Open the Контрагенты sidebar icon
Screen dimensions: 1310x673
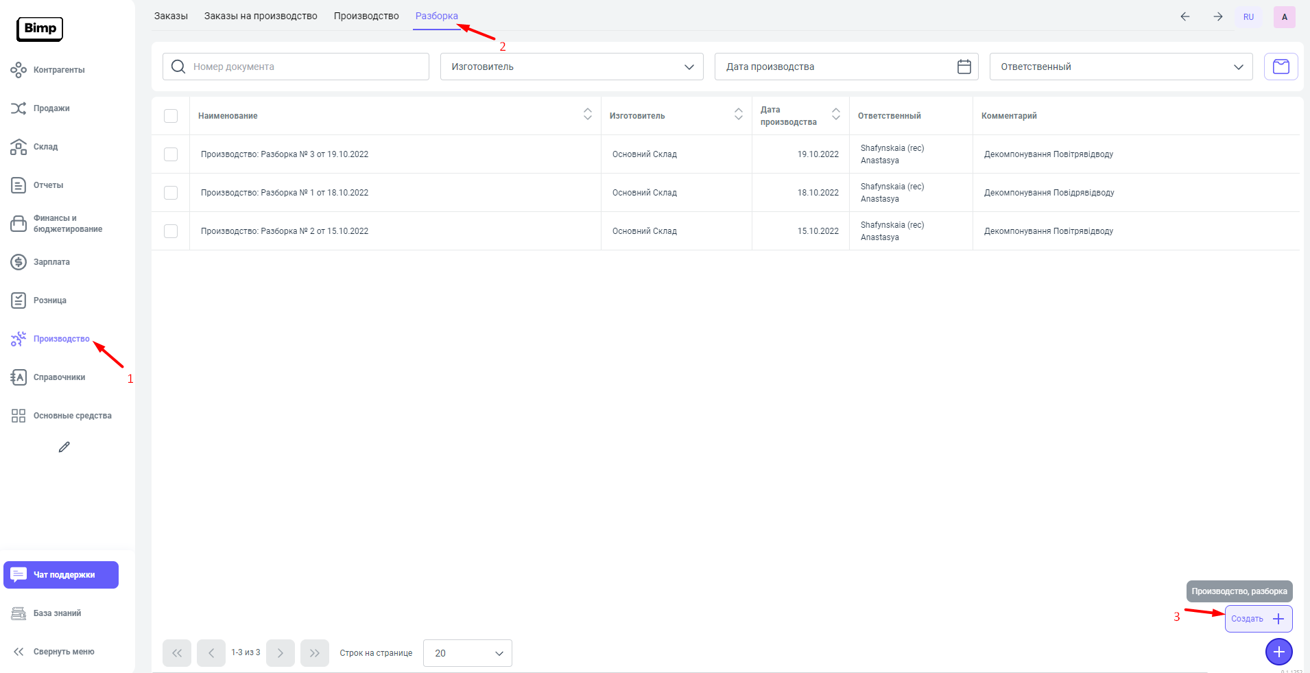[19, 70]
